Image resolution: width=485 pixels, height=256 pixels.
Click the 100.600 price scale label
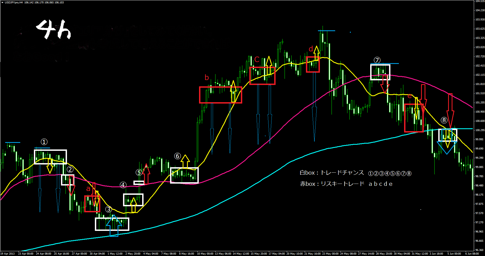tap(480, 121)
